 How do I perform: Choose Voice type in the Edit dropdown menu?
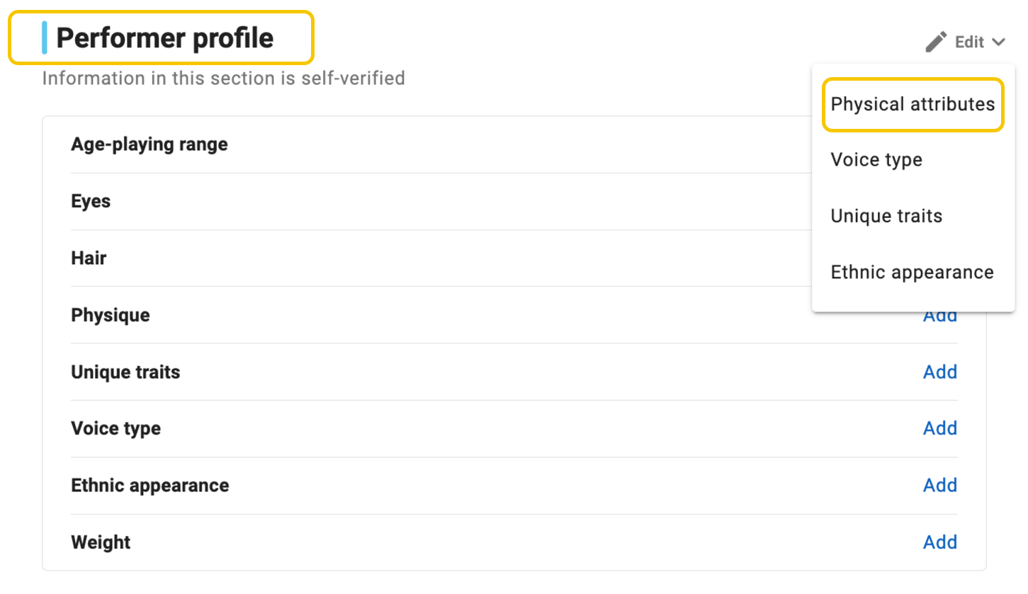coord(876,160)
